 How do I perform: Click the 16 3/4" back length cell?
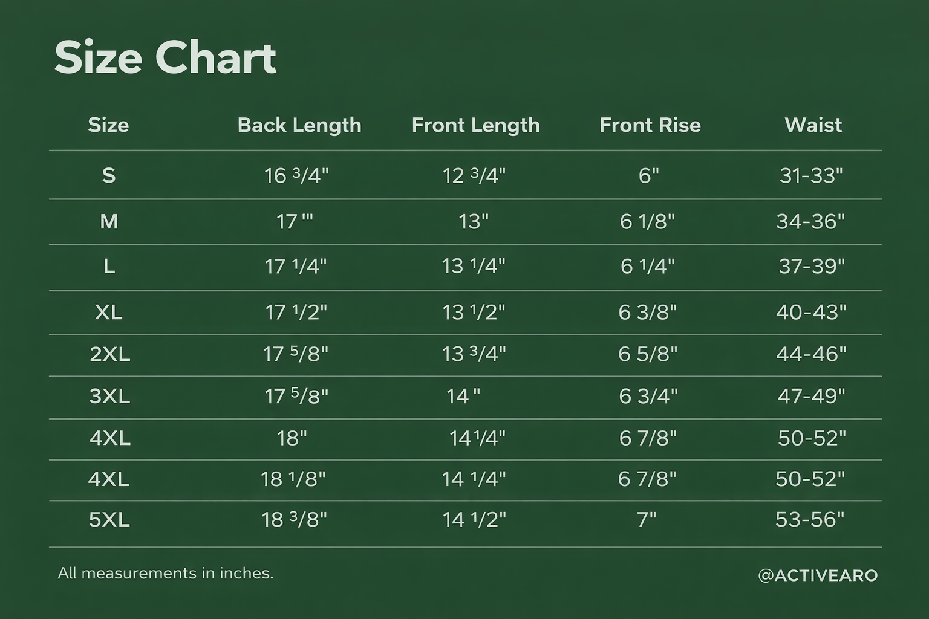pos(296,176)
